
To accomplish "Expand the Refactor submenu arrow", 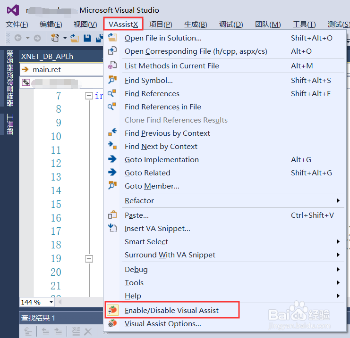I will [x=338, y=200].
